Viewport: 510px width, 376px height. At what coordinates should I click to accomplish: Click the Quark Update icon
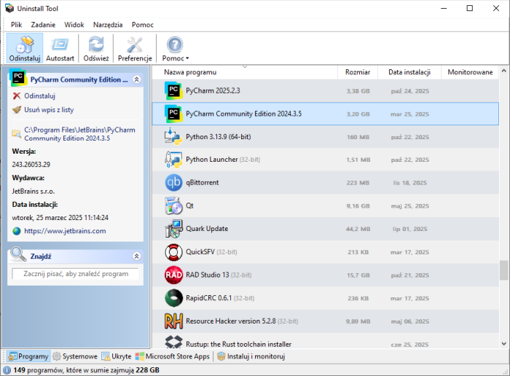(173, 229)
